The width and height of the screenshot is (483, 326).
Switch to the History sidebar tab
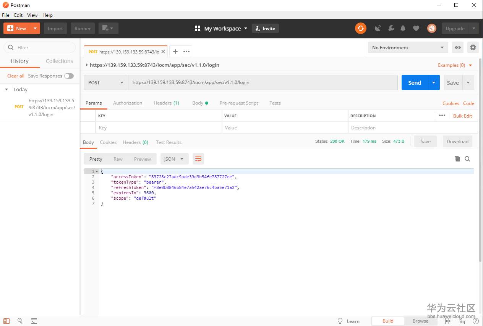[19, 61]
